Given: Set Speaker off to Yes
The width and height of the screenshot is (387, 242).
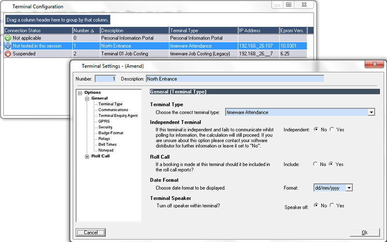Looking at the screenshot, I should tap(332, 205).
